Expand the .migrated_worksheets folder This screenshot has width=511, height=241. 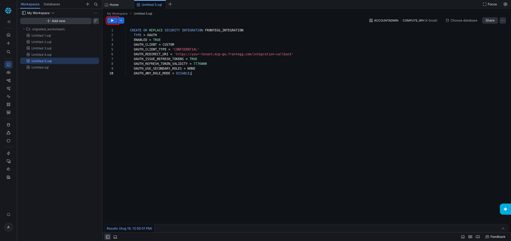click(x=24, y=29)
